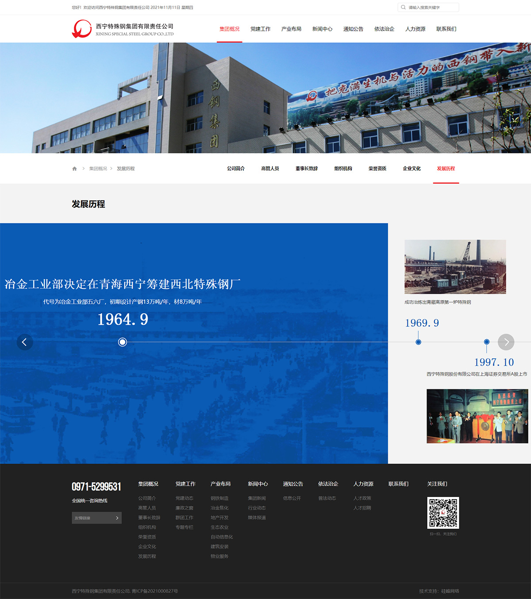Viewport: 531px width, 599px height.
Task: Click the search keyword input field
Action: point(431,8)
